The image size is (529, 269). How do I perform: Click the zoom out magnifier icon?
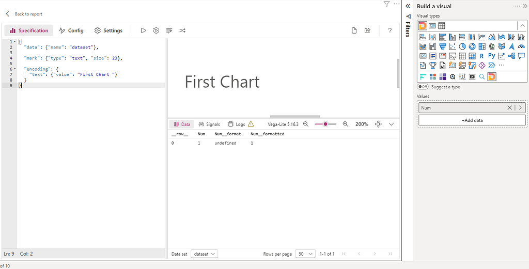point(306,124)
